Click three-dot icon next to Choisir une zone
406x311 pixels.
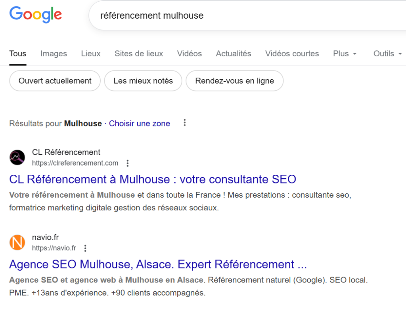pos(184,123)
